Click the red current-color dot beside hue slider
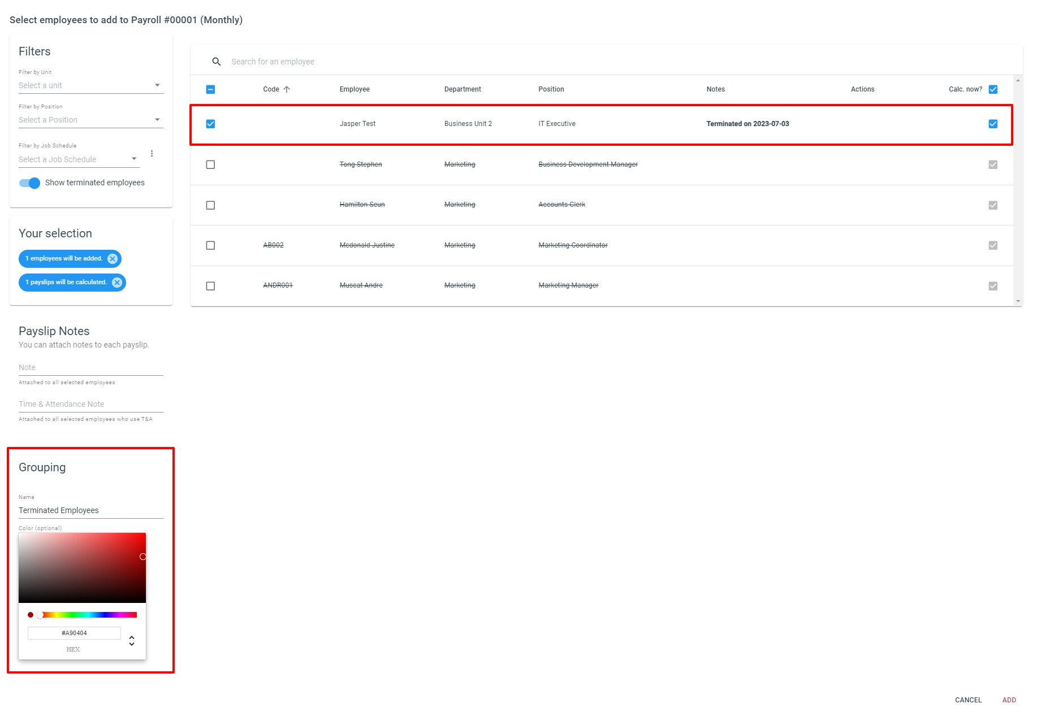The image size is (1041, 712). 31,615
